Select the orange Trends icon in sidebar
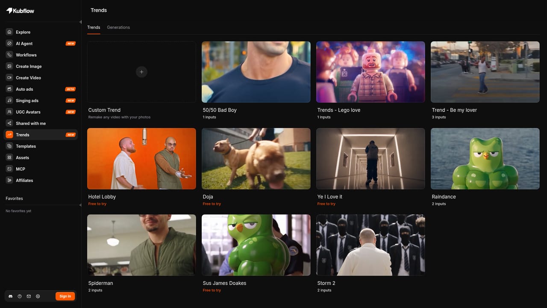Viewport: 547px width, 308px height. click(x=9, y=135)
